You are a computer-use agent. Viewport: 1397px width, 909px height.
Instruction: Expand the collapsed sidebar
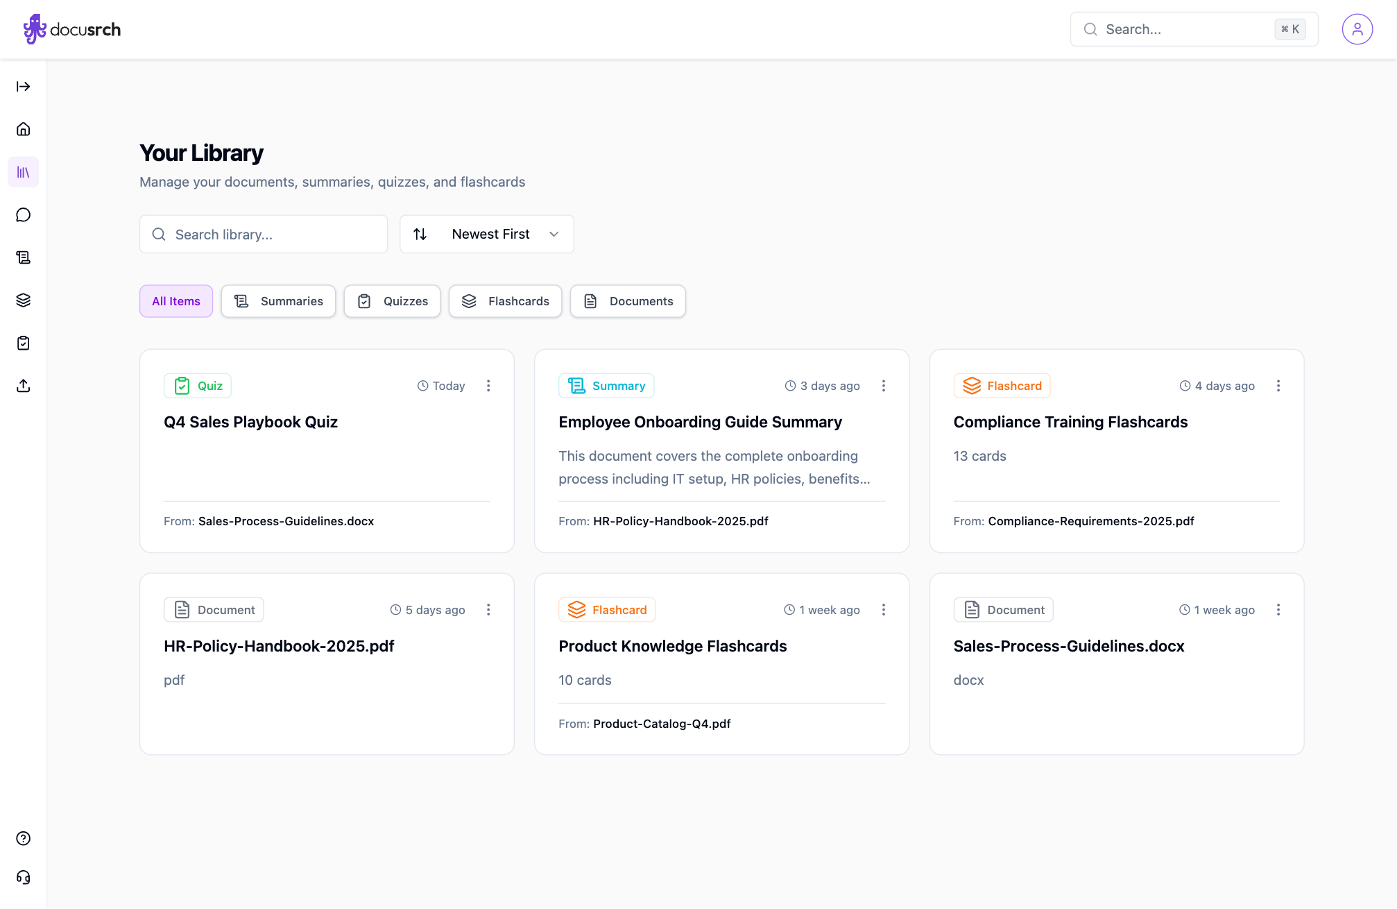pyautogui.click(x=23, y=86)
